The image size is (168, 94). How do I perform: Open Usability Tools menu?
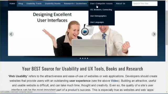[x=34, y=3]
